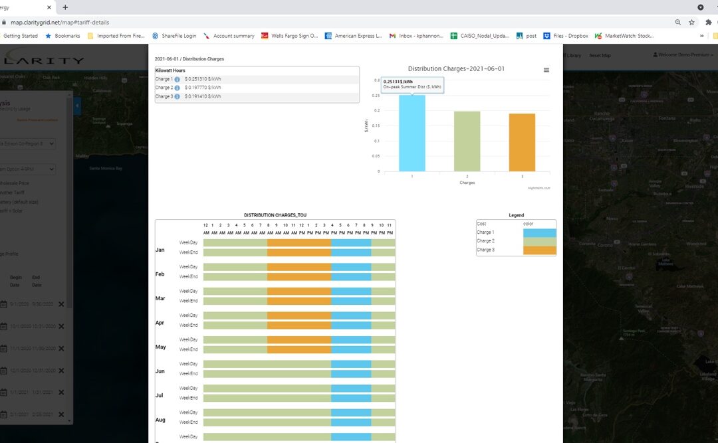Click the Aug month label in TOU grid
Screen dimensions: 718x443
160,420
